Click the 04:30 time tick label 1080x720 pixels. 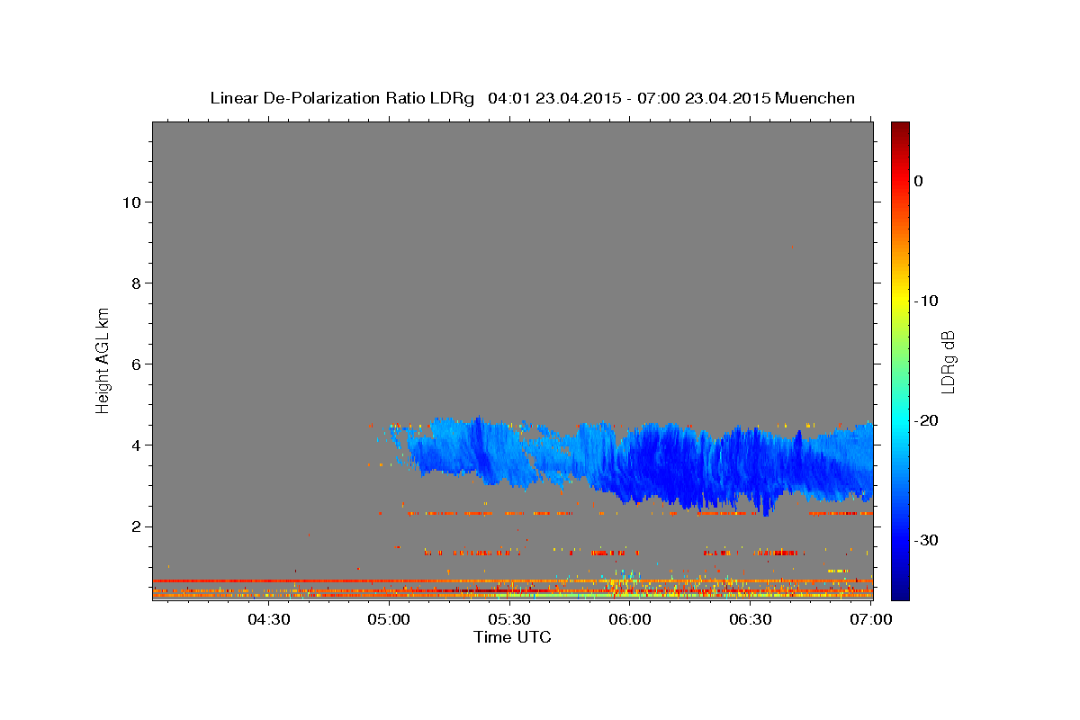coord(268,620)
